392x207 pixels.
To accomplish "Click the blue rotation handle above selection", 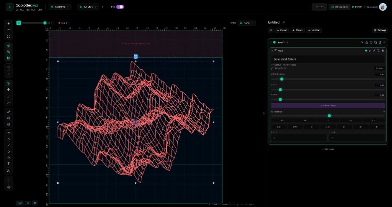I will [x=136, y=57].
